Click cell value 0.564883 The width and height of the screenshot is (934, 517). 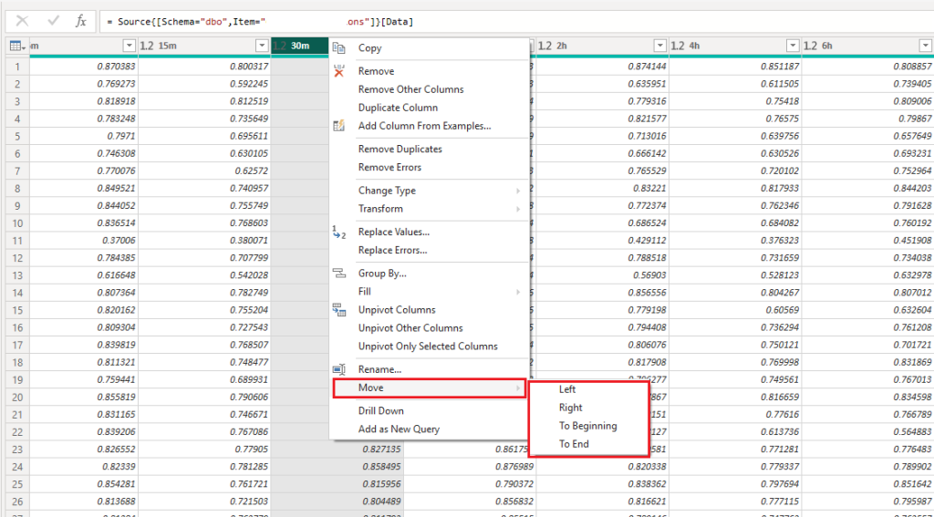pos(913,432)
